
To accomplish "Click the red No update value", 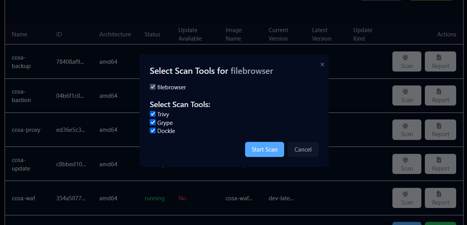I will coord(182,198).
